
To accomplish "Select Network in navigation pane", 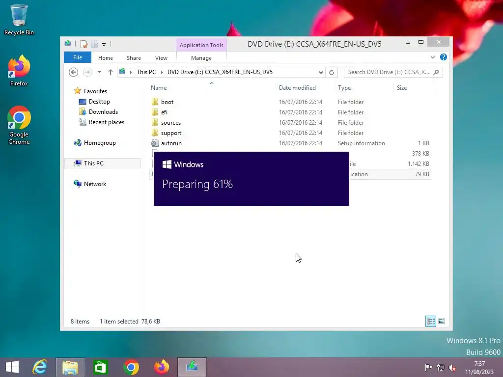I will coord(90,184).
